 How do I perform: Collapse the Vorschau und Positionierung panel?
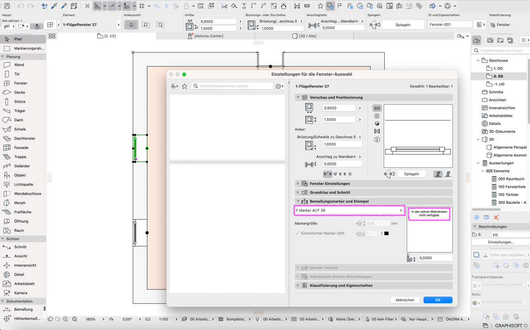tap(298, 97)
